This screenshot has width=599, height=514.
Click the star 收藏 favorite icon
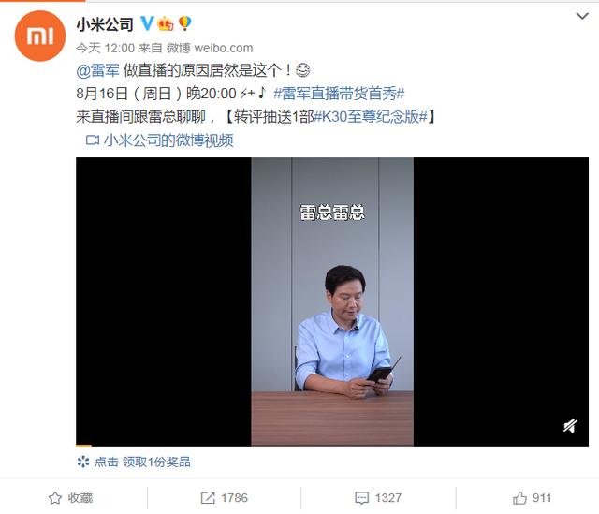[55, 498]
